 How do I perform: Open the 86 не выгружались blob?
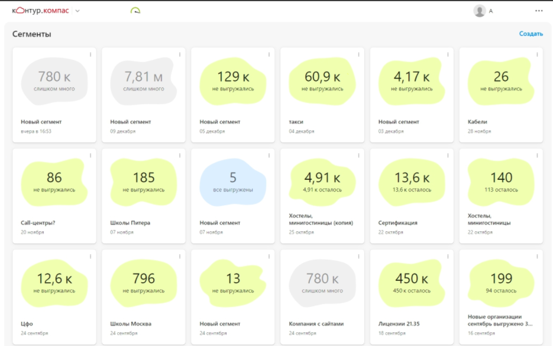54,182
